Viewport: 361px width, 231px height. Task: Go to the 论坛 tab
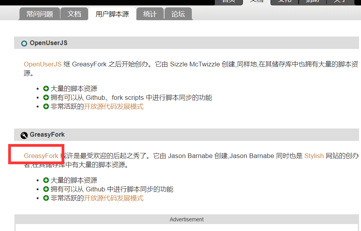(178, 14)
